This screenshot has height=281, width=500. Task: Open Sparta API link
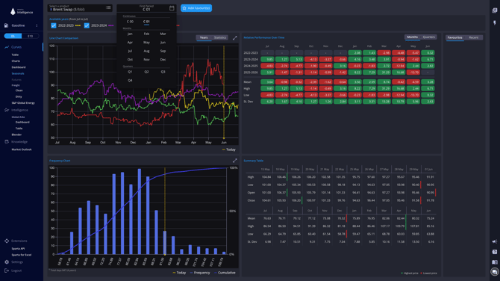(x=18, y=248)
